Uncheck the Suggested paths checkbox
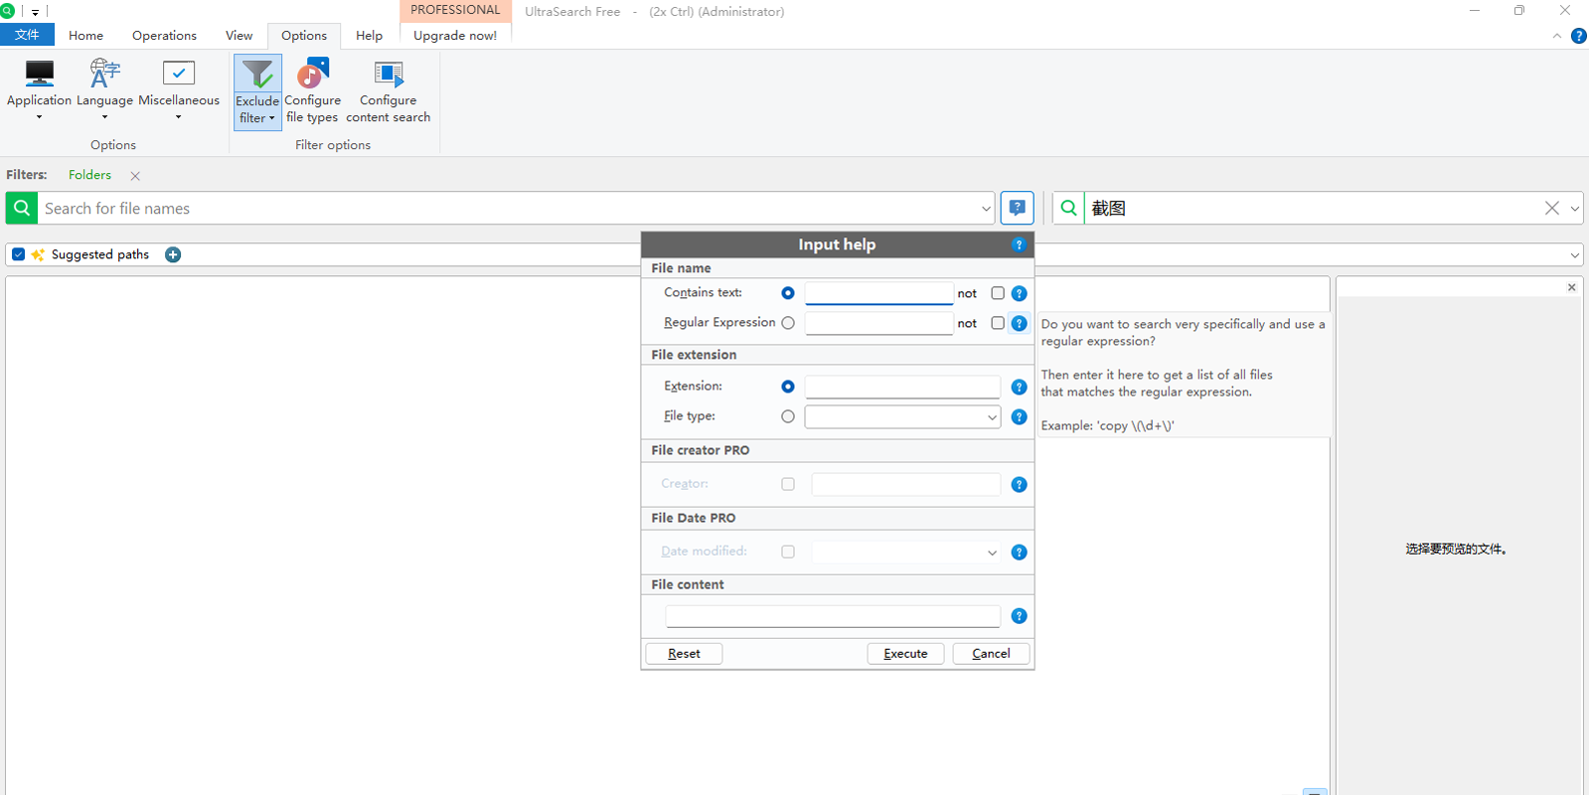The height and width of the screenshot is (795, 1589). (x=19, y=254)
